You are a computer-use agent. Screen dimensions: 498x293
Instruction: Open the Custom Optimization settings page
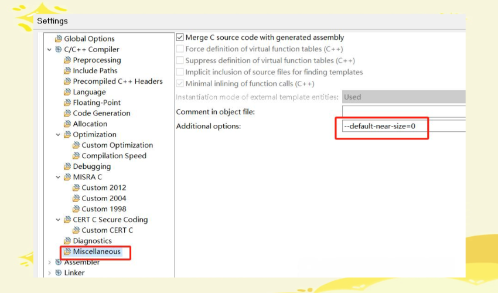click(117, 145)
